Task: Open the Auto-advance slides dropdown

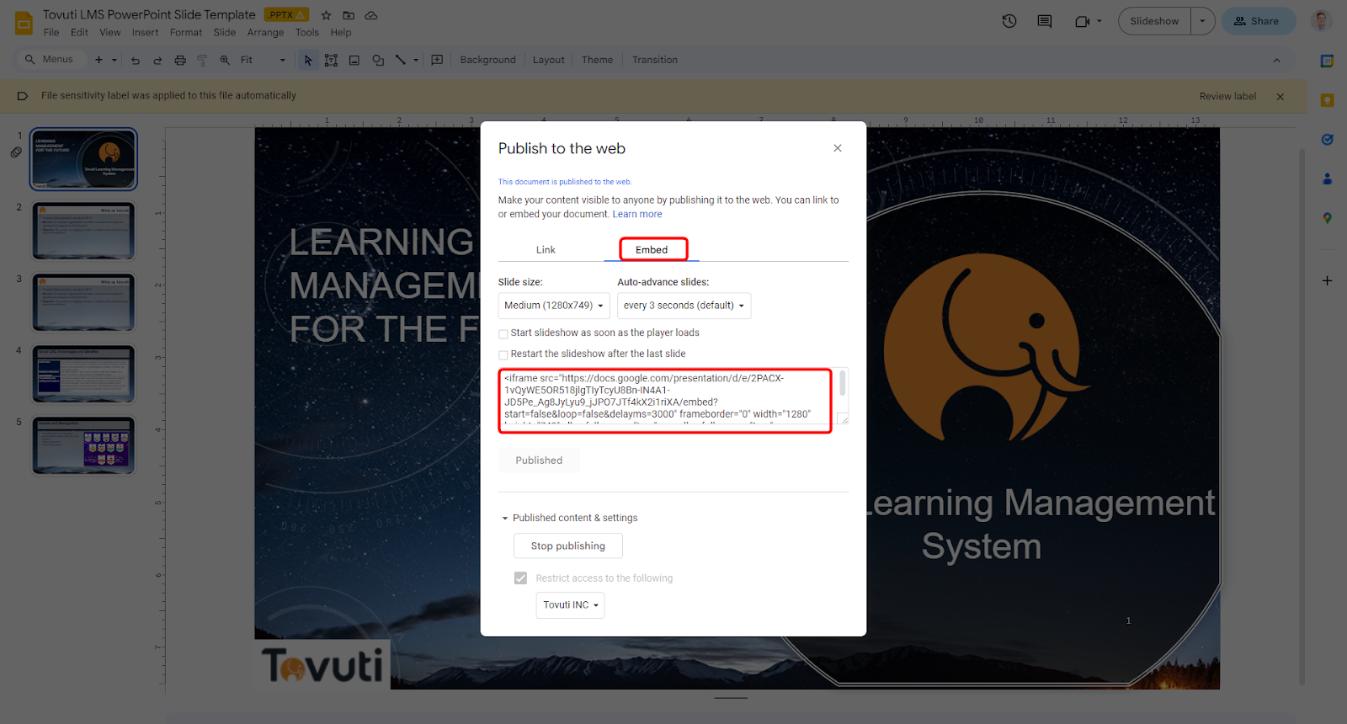Action: coord(684,306)
